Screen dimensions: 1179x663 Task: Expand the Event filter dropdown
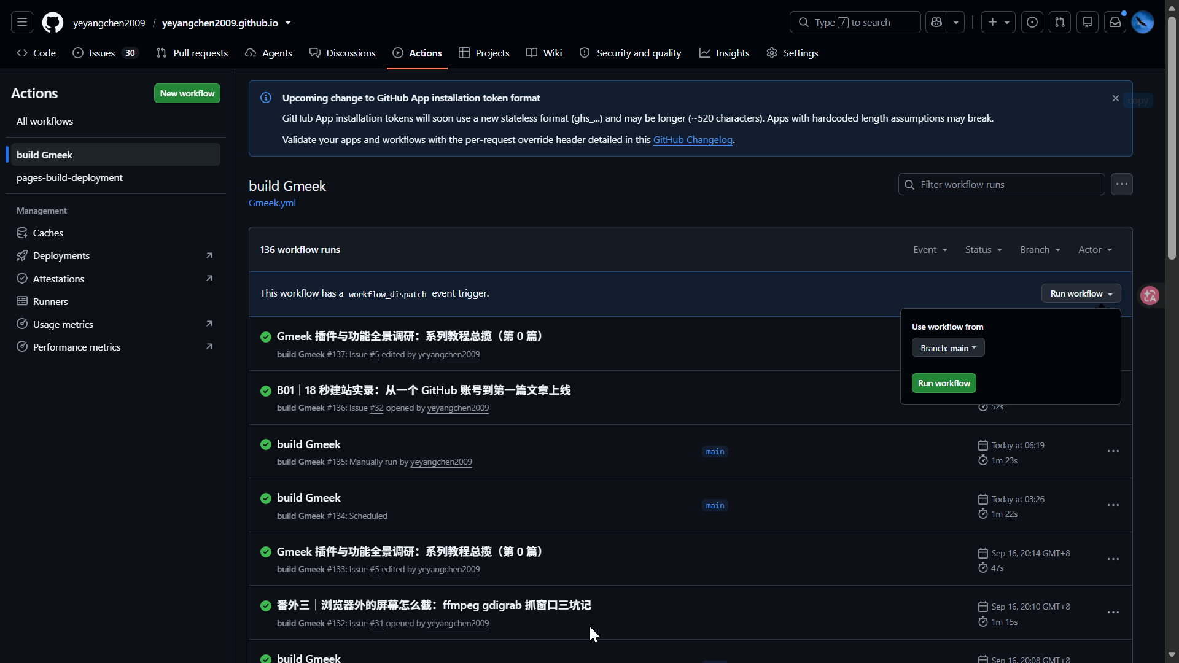coord(930,250)
